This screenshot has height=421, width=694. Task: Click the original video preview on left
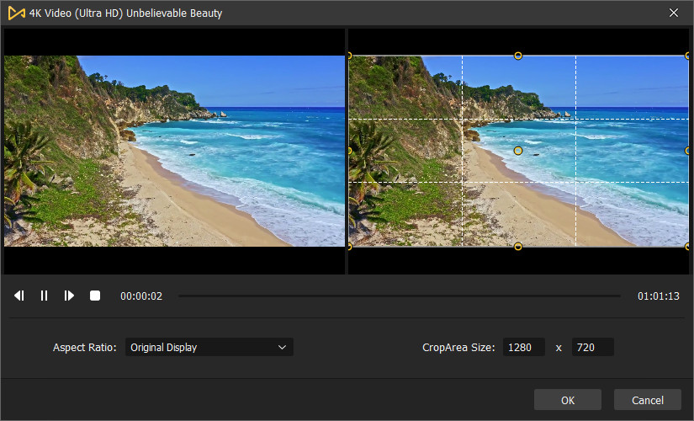174,151
